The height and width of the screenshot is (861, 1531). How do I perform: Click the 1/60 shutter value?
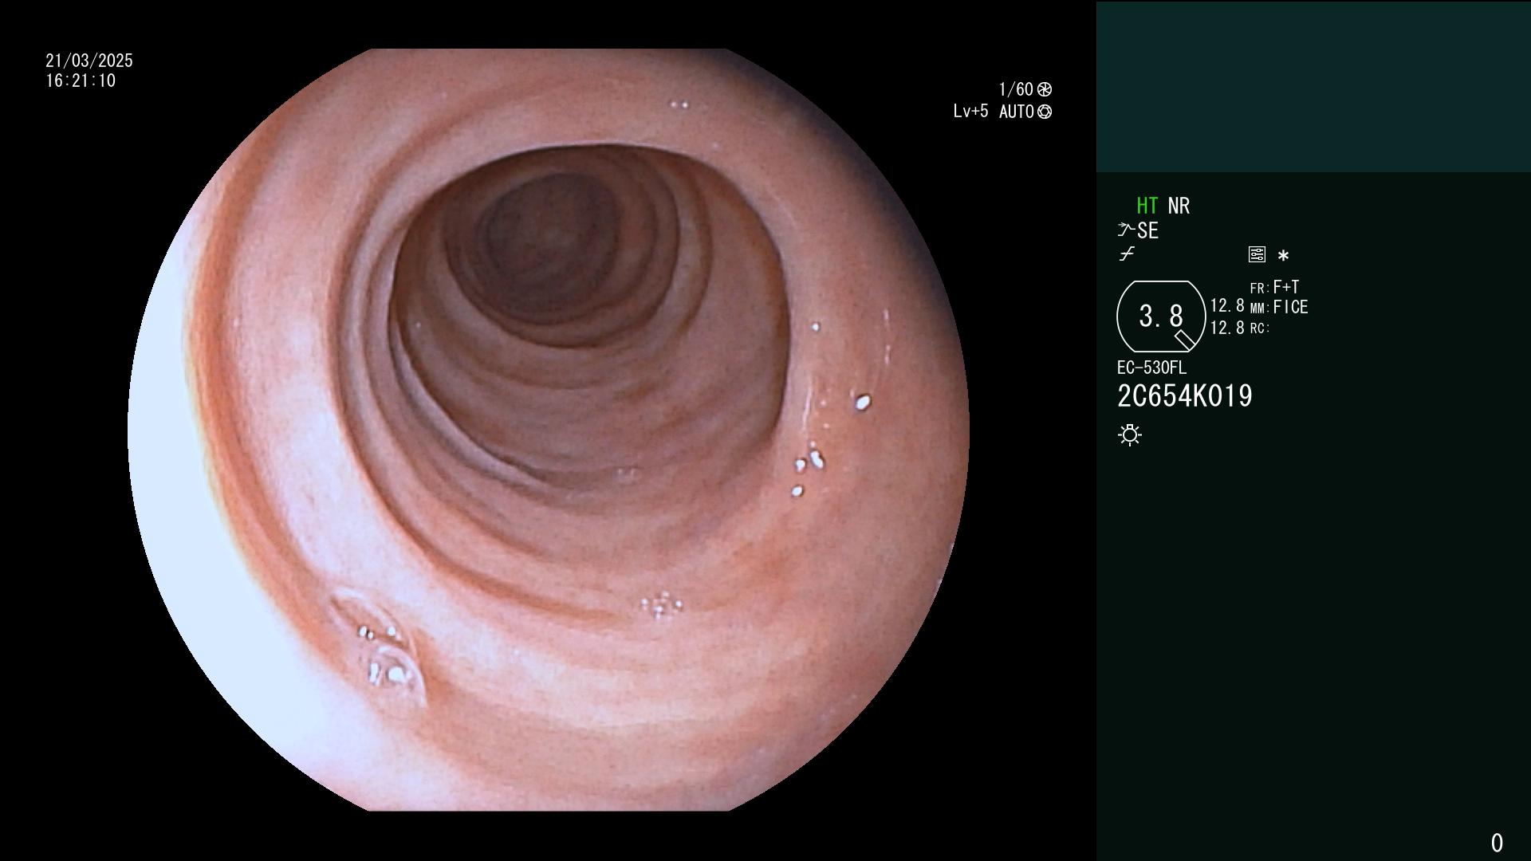coord(1016,89)
